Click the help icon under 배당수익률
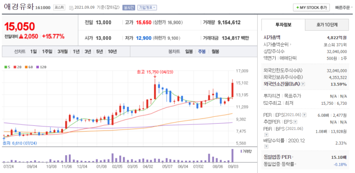355x173 pixels. [266, 147]
